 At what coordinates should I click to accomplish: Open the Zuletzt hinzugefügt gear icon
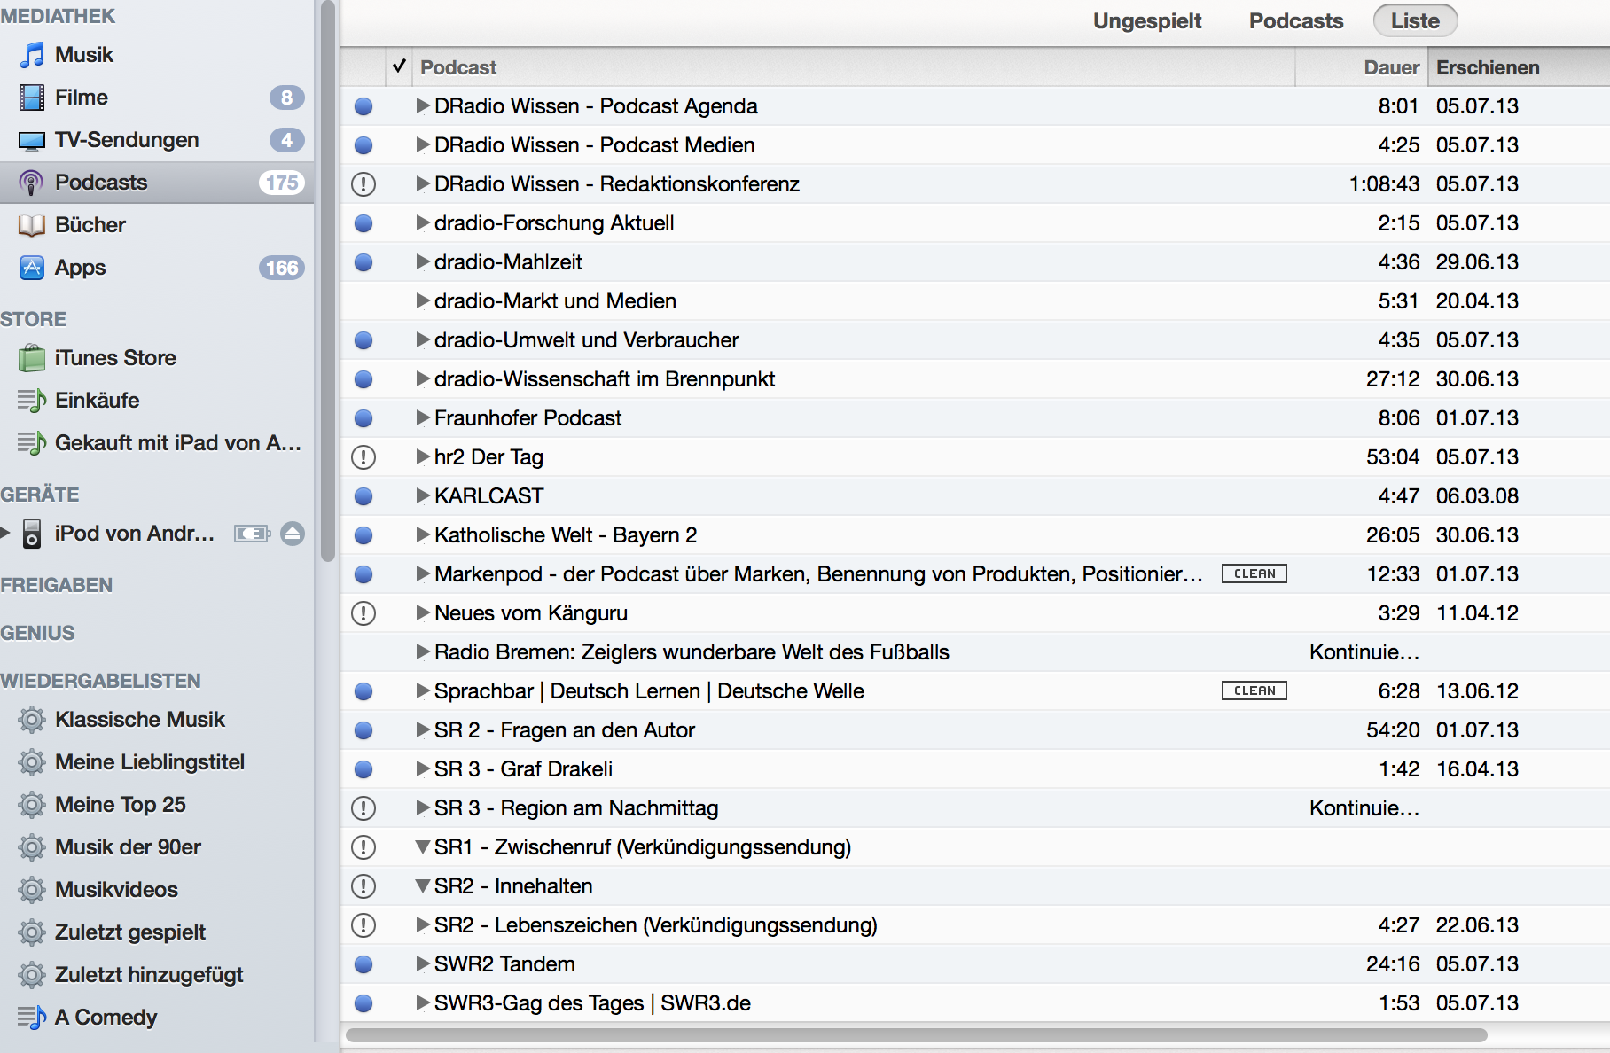(x=32, y=975)
